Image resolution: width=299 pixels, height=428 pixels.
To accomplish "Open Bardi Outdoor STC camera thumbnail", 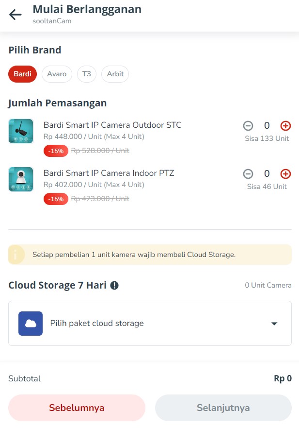I will tap(21, 131).
